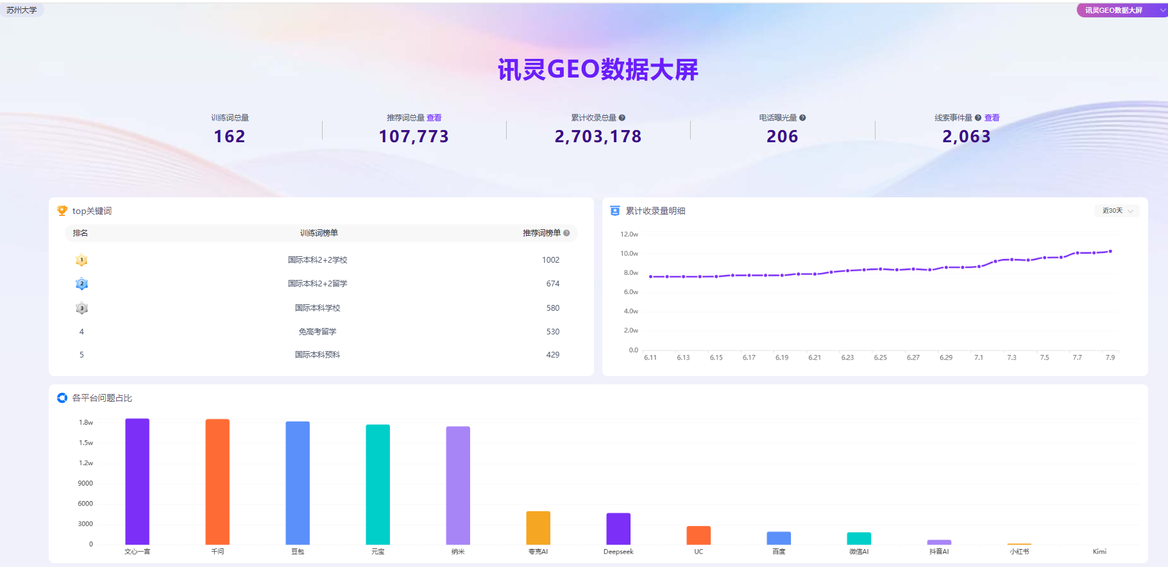1168x567 pixels.
Task: Click help icon beside 电话曝光量
Action: [802, 118]
